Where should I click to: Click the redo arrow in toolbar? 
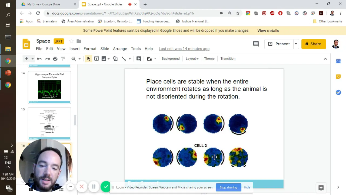pyautogui.click(x=47, y=59)
